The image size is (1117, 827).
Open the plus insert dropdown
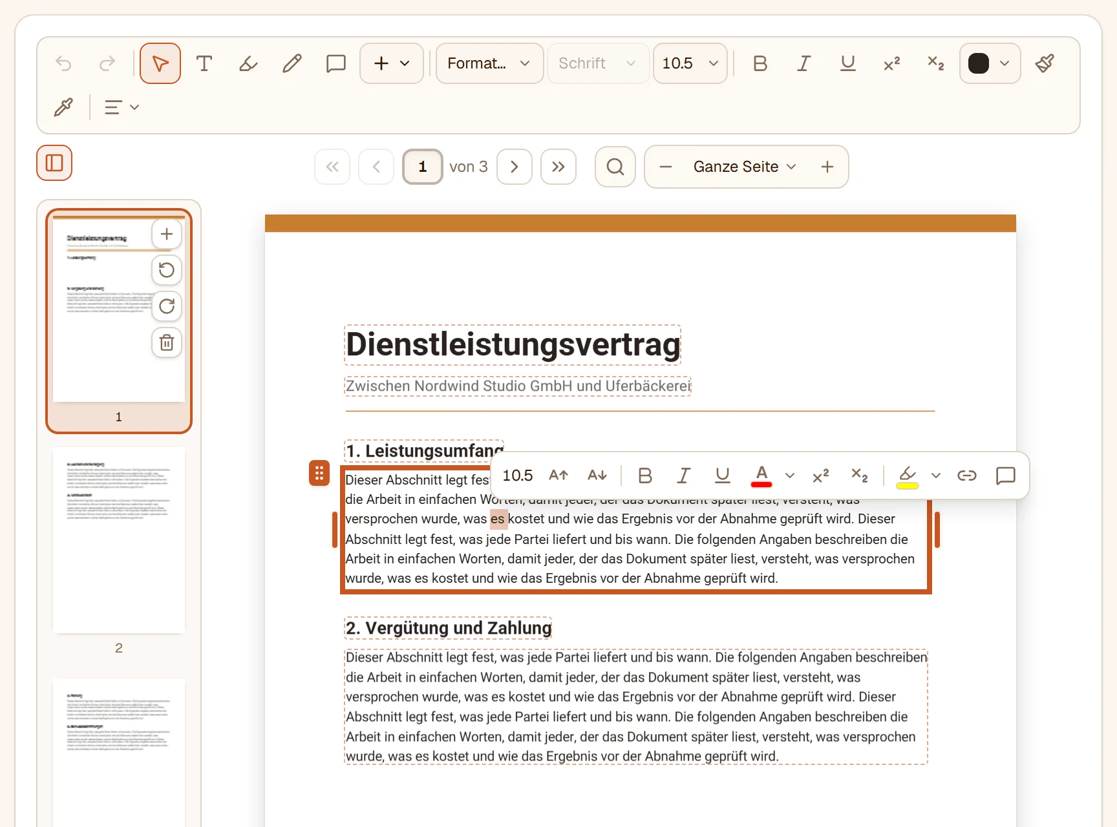pyautogui.click(x=392, y=63)
